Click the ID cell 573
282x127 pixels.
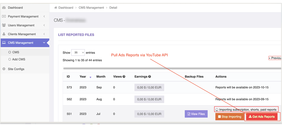[x=69, y=87]
